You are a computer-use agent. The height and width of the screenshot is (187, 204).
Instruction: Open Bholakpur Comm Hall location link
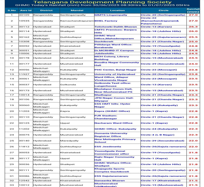[113, 90]
